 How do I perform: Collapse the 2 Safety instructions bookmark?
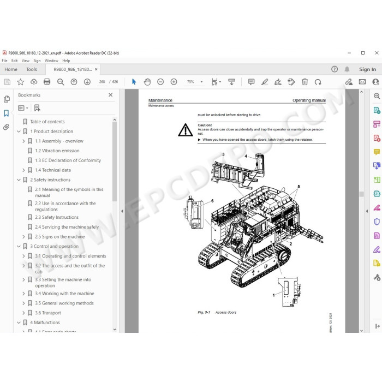[x=19, y=180]
